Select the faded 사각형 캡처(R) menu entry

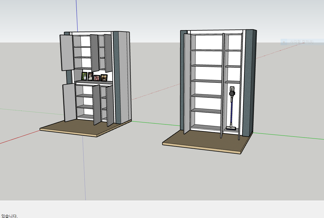tap(302, 42)
